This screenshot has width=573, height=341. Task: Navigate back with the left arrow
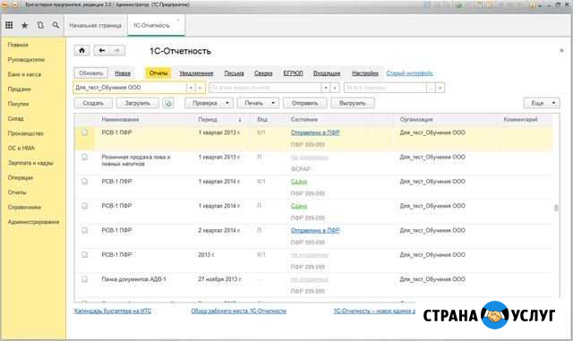[101, 50]
